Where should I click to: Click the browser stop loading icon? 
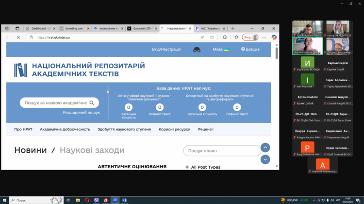18,37
